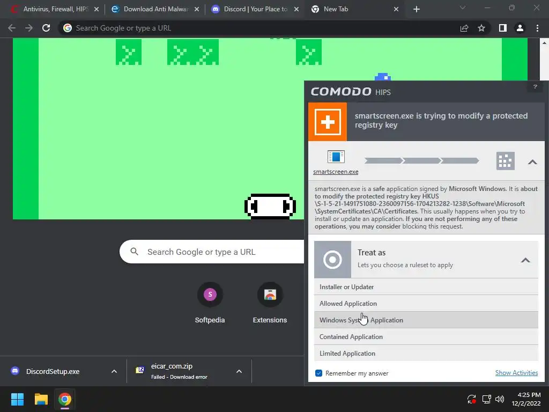
Task: Choose Windows System Application ruleset
Action: pyautogui.click(x=426, y=320)
